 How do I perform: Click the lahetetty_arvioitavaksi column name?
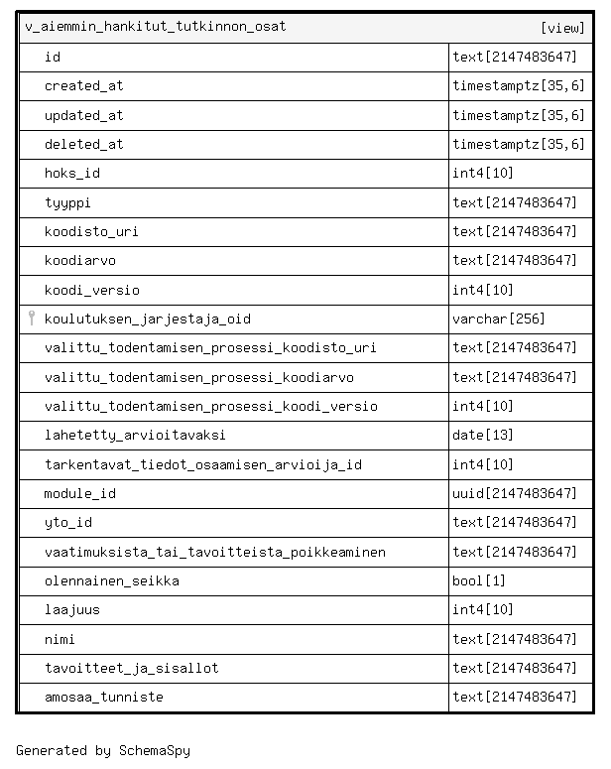point(135,435)
